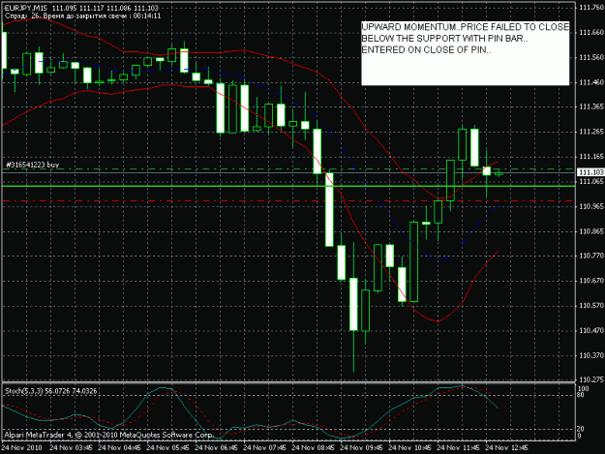Click the 24 Nov 04:45 time label
The width and height of the screenshot is (605, 454).
tap(119, 448)
